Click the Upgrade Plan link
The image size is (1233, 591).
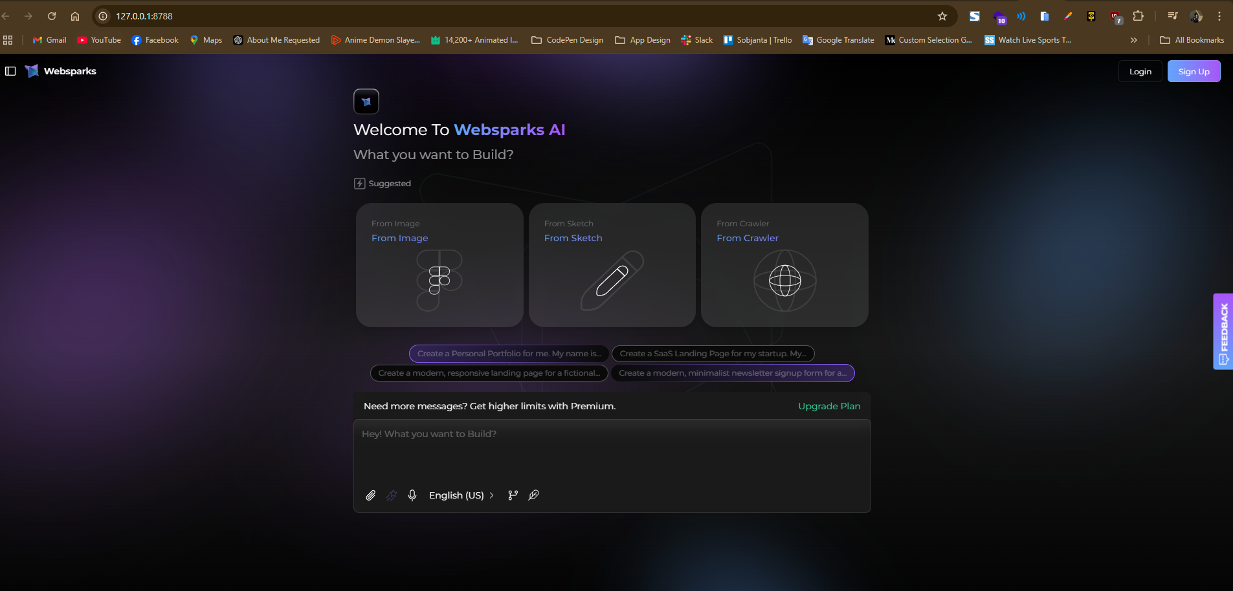click(829, 406)
